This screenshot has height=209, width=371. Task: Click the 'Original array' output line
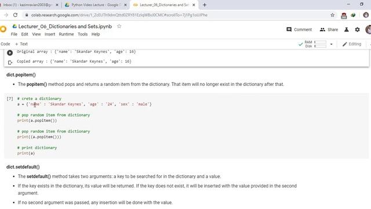coord(76,52)
